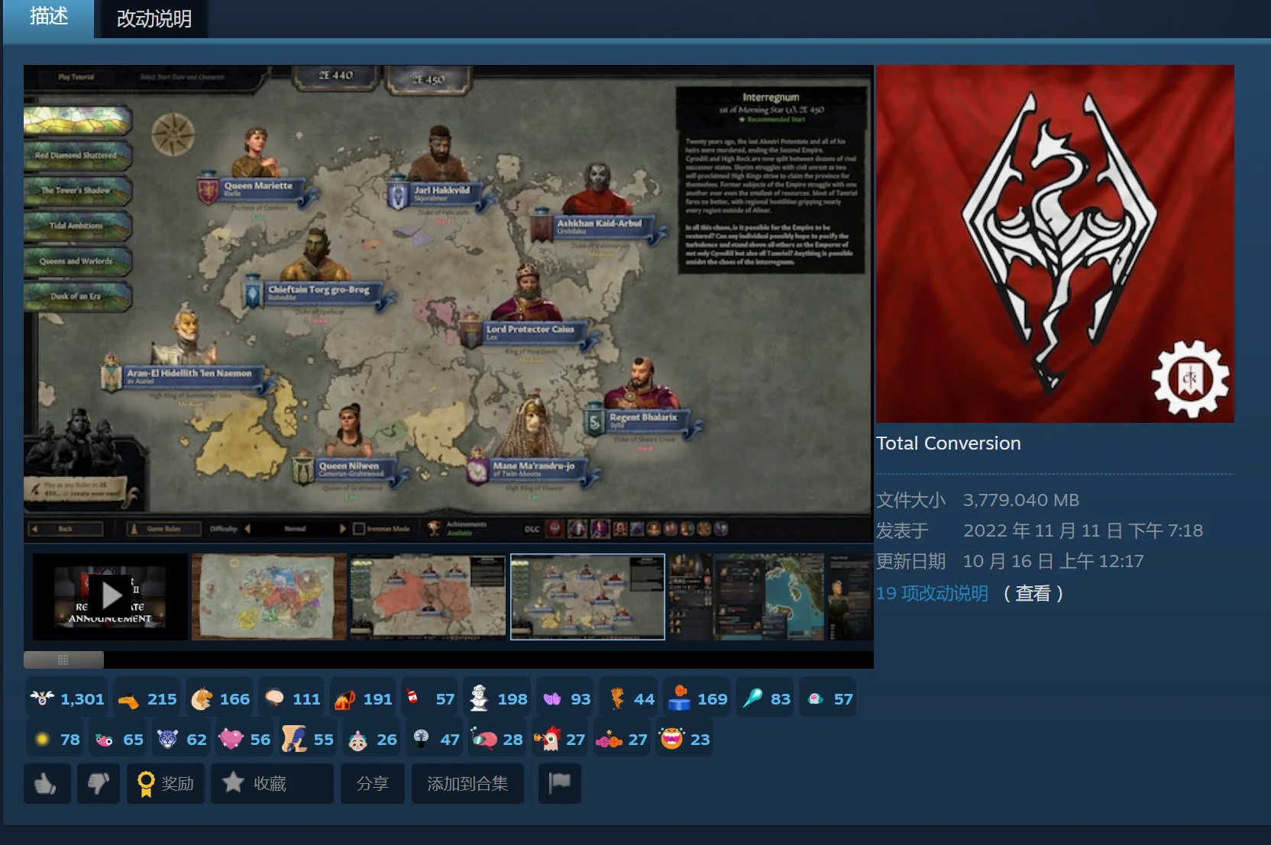Click the purple award with 93 count

[x=566, y=698]
